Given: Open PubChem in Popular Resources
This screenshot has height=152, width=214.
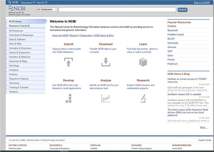Looking at the screenshot, I should click(x=173, y=64).
